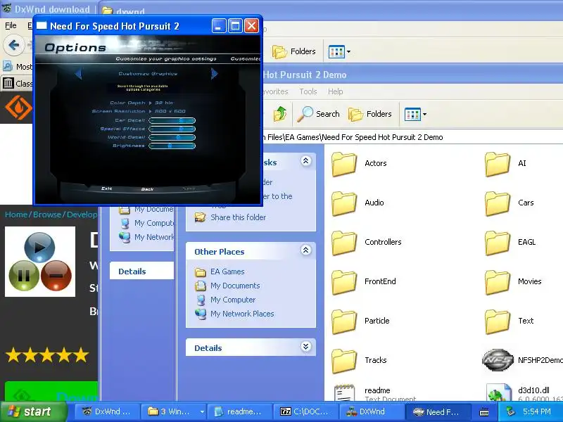Expand the Details panel

coord(305,347)
